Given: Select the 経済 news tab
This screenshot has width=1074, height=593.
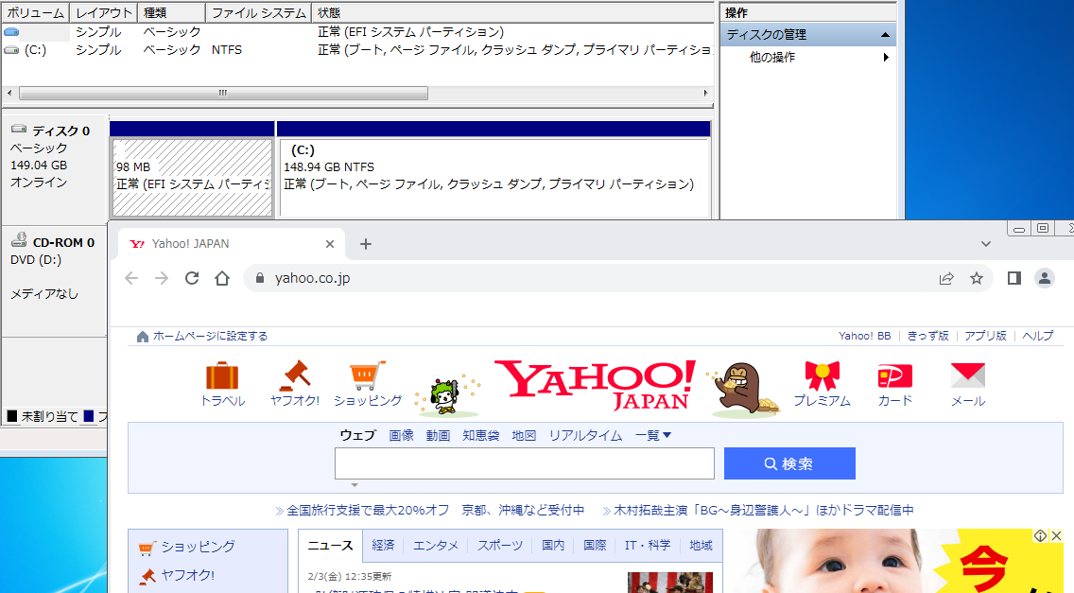Looking at the screenshot, I should pos(384,546).
